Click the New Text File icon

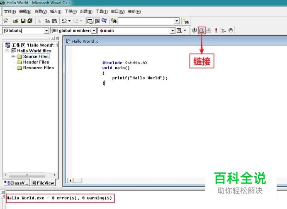pos(6,21)
